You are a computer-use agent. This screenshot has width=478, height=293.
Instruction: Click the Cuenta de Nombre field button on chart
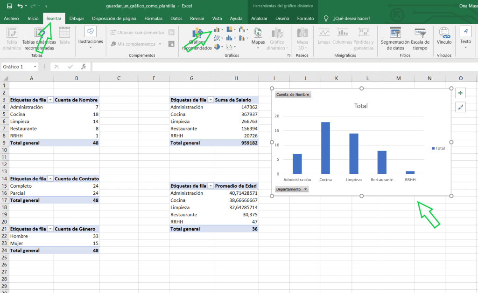tap(293, 95)
